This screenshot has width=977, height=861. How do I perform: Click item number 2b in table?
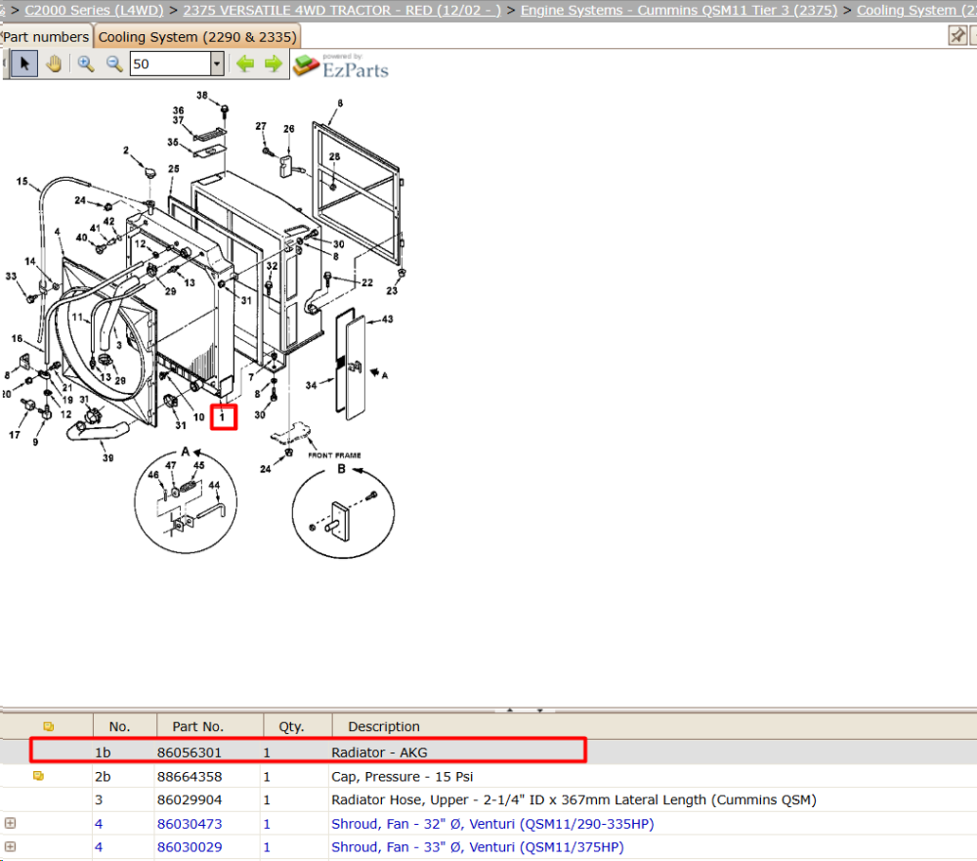tap(103, 777)
